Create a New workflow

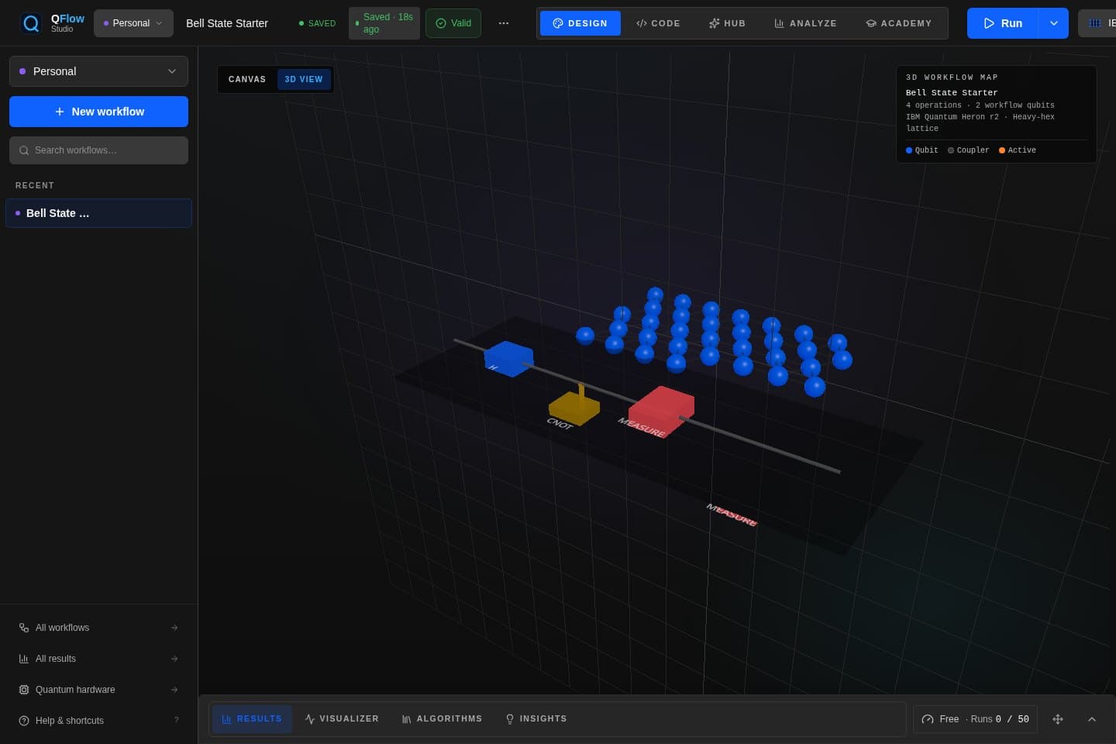(x=98, y=112)
